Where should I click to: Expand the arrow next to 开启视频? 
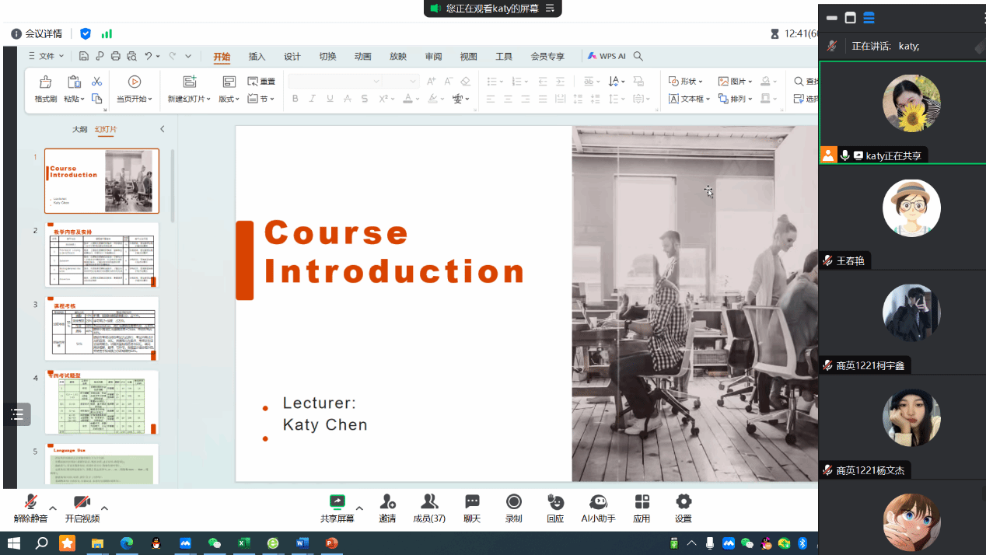pos(104,508)
